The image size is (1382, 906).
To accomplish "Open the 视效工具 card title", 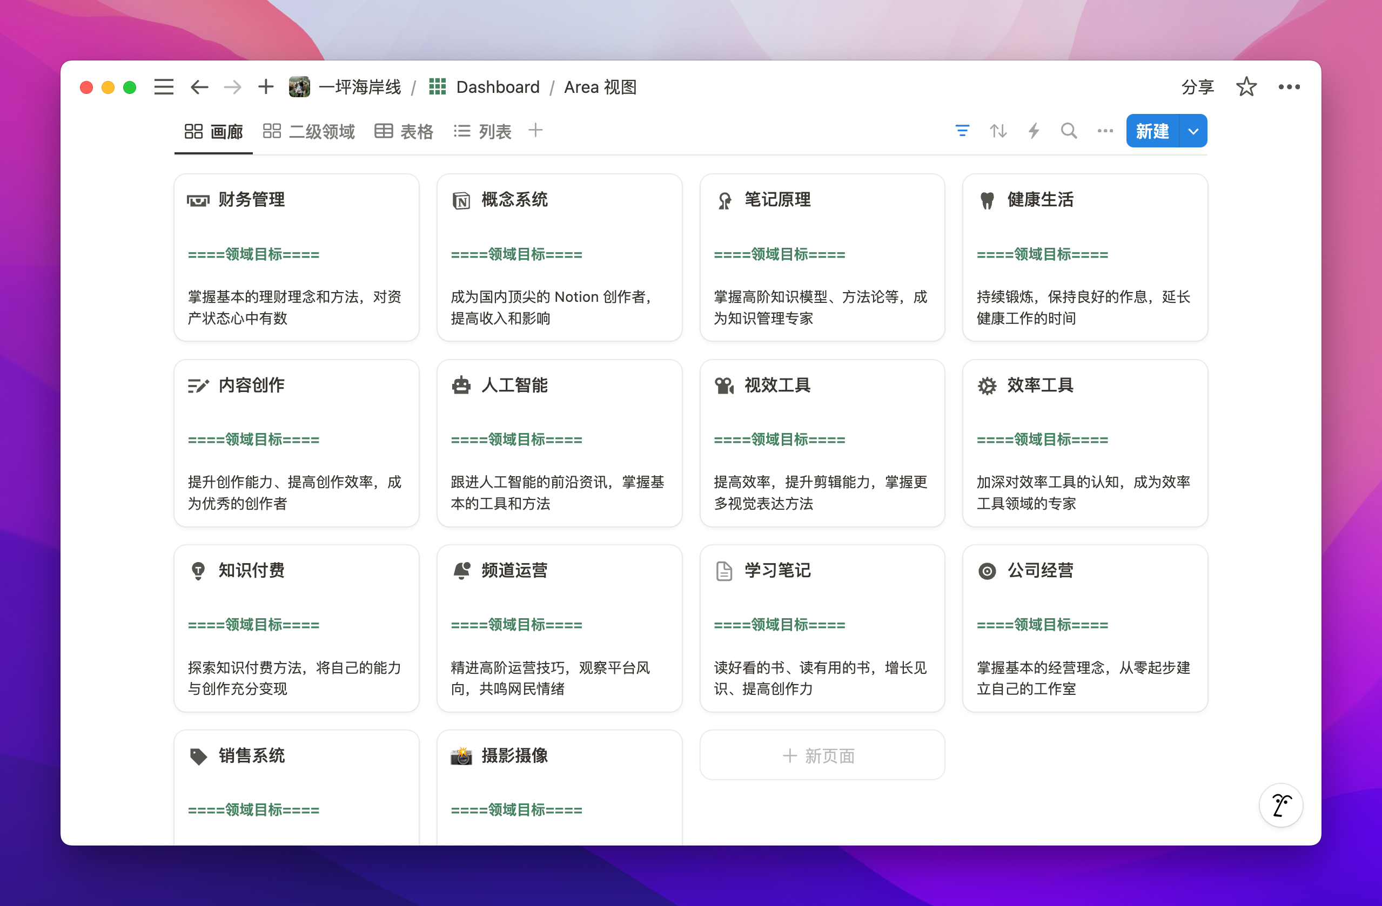I will [777, 386].
